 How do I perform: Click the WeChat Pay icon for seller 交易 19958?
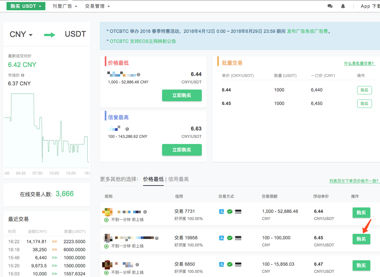230,238
